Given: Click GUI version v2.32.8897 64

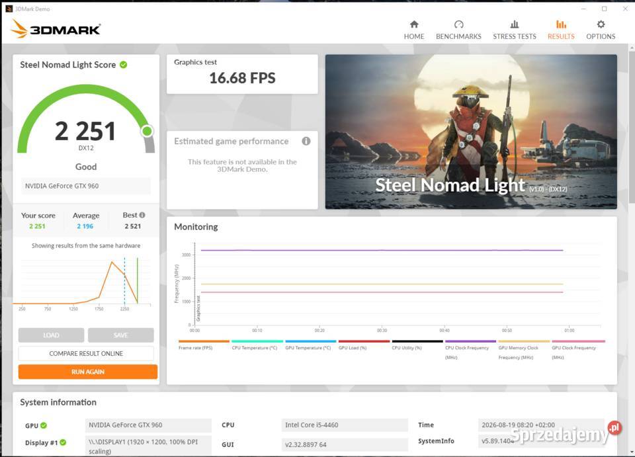Looking at the screenshot, I should tap(344, 444).
